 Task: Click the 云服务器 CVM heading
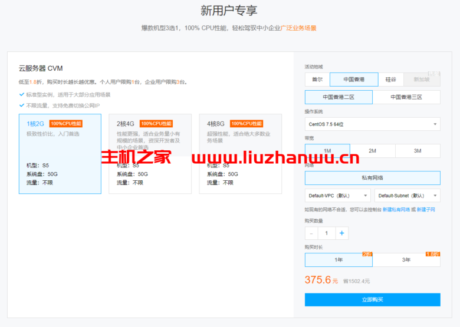point(41,68)
